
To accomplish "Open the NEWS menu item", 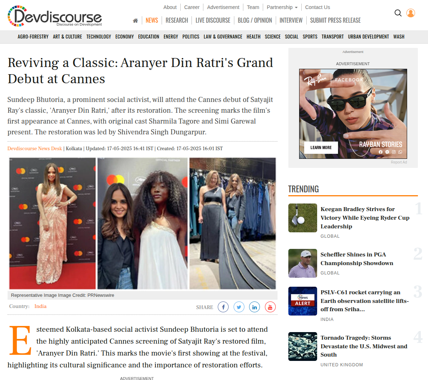I will point(152,21).
